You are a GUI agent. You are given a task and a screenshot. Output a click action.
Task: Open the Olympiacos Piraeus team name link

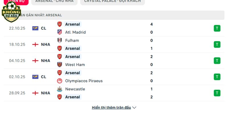coord(84,81)
